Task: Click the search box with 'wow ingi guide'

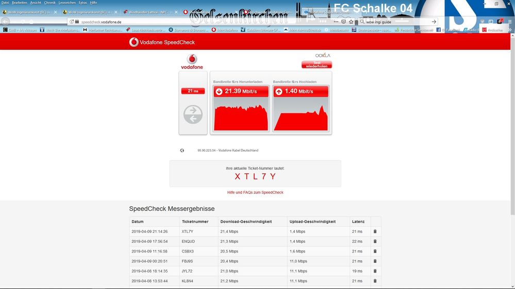Action: click(398, 22)
